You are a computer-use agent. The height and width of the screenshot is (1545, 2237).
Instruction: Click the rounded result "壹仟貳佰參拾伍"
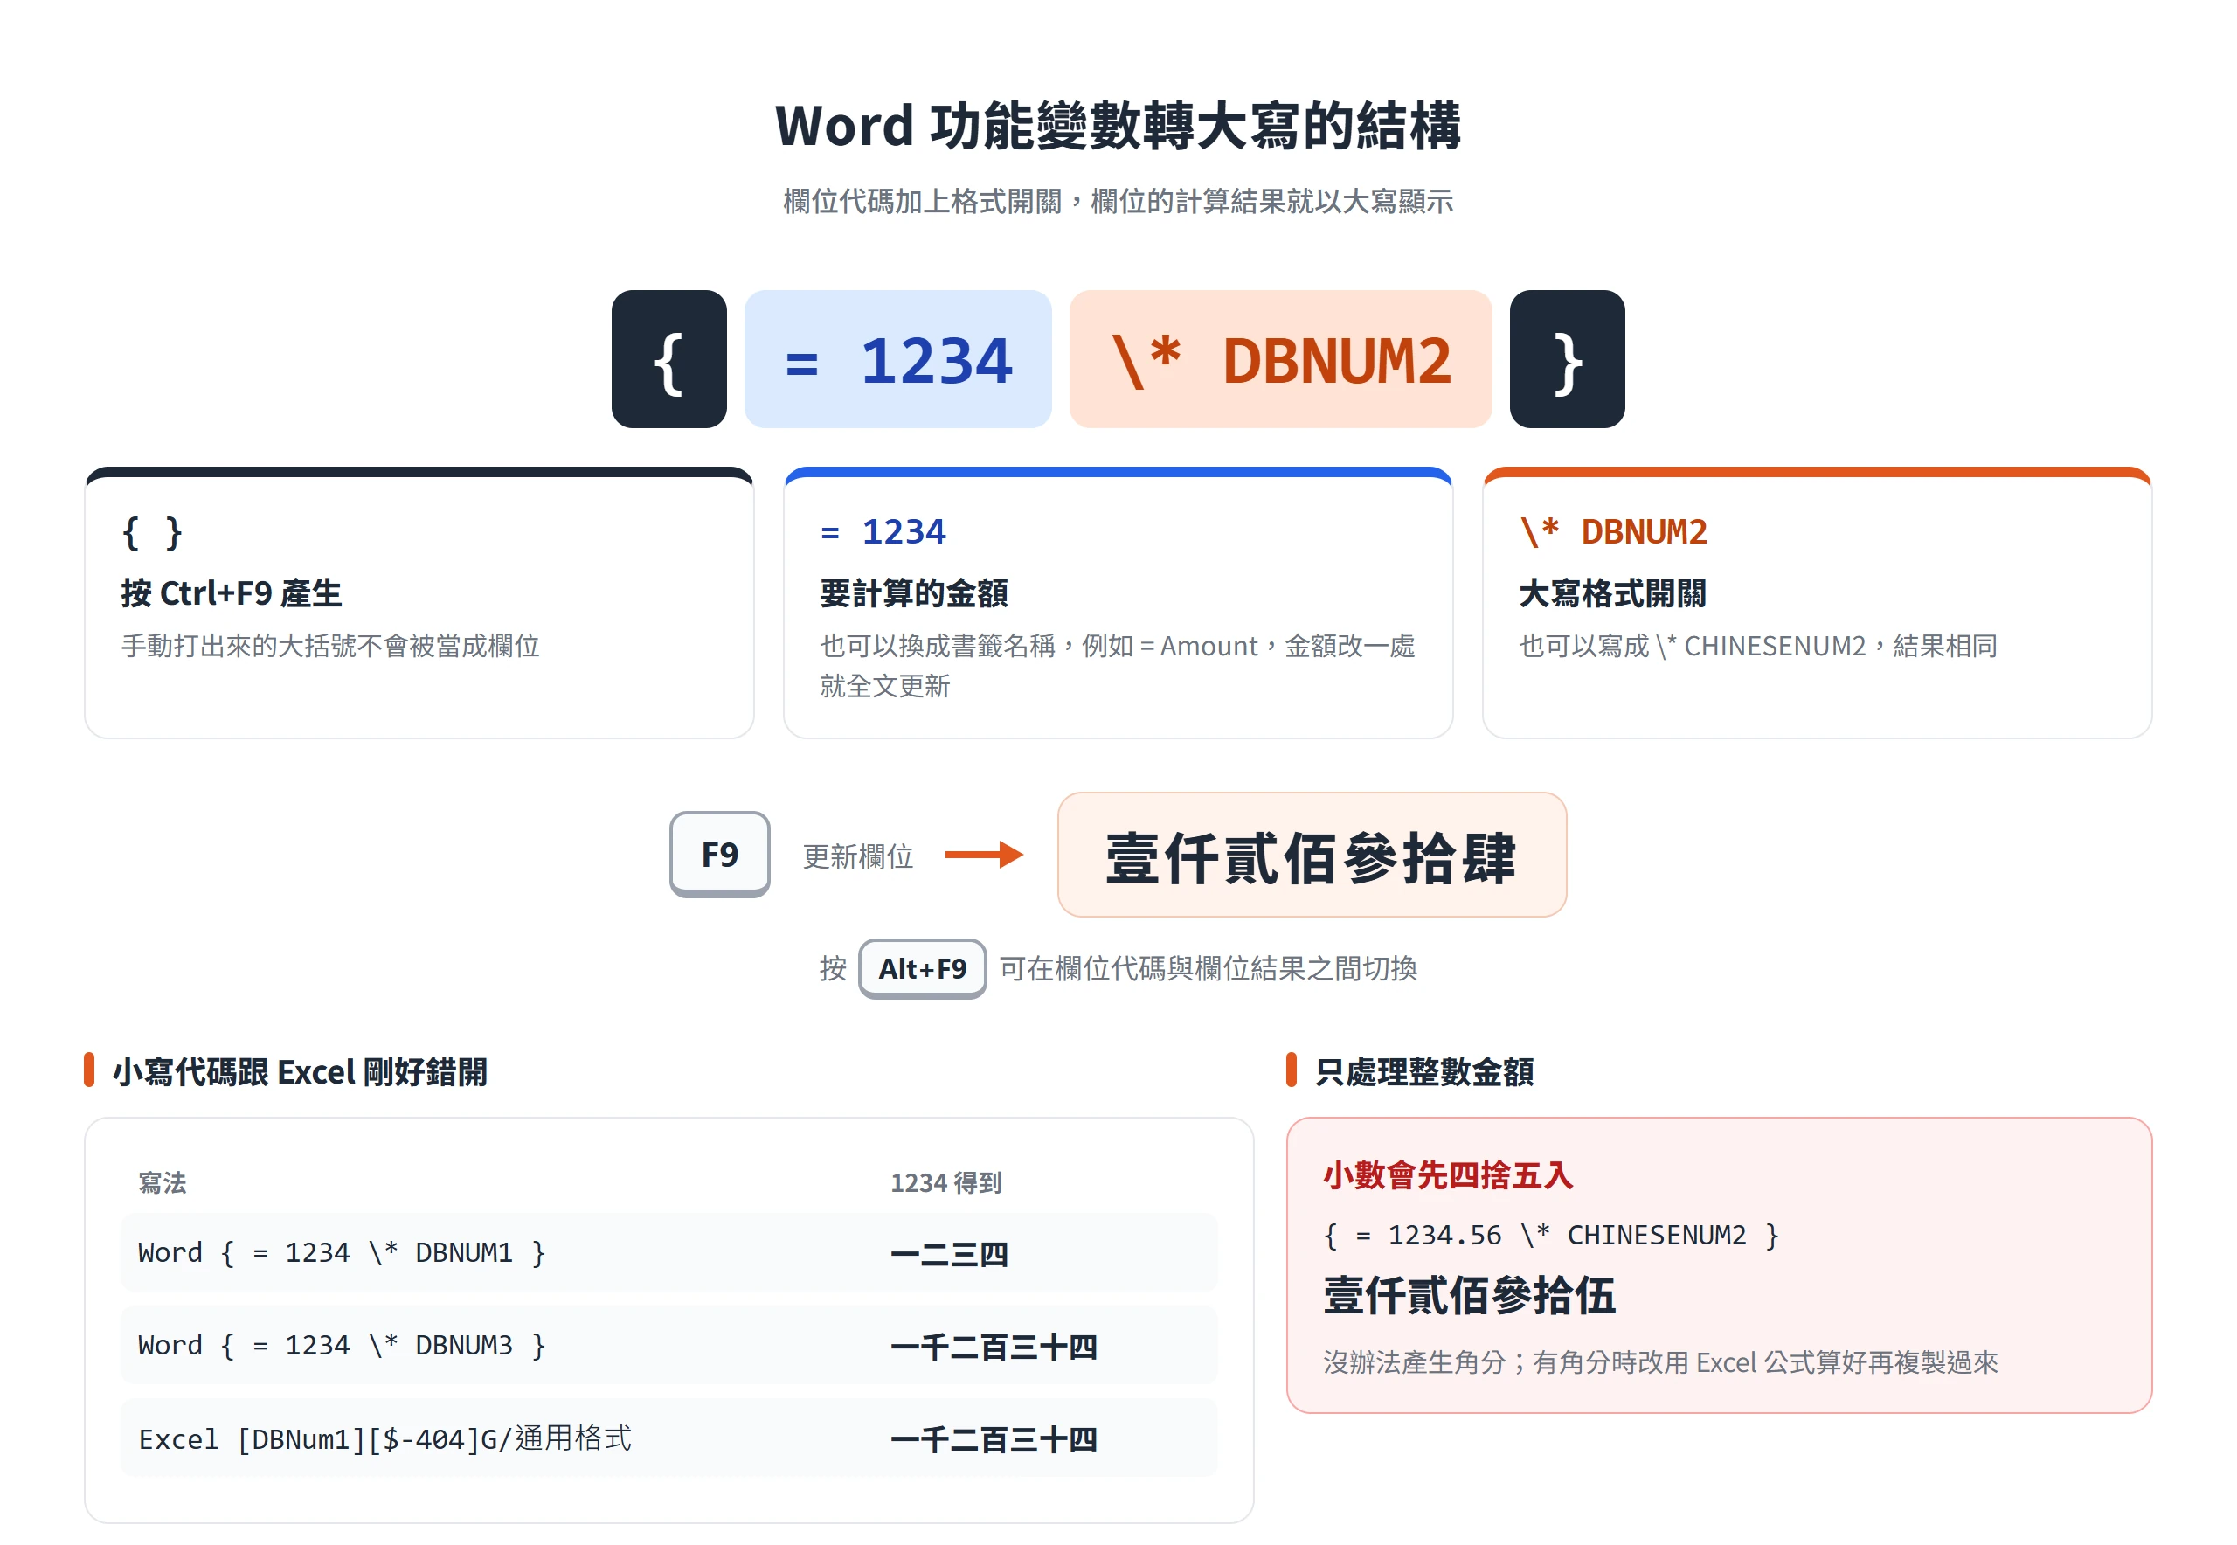(1470, 1295)
